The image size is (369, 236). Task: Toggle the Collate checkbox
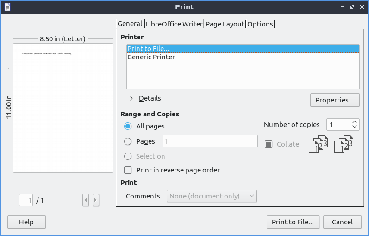pos(268,144)
